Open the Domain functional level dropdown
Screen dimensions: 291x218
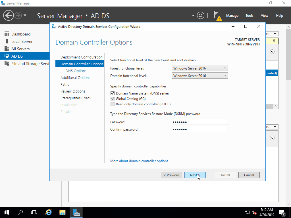coord(200,76)
